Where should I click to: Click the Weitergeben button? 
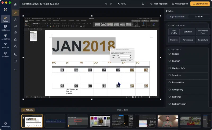click(180, 4)
